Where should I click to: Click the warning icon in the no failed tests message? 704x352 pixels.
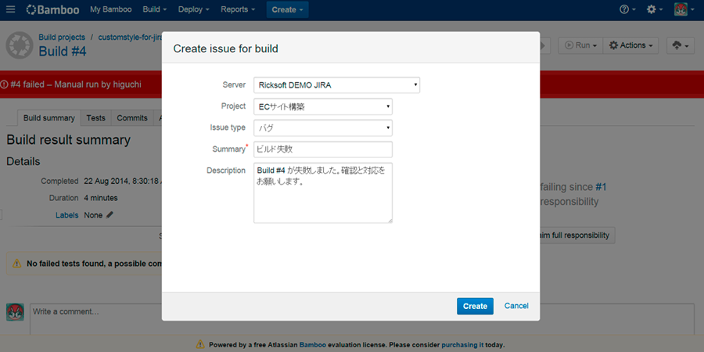16,264
